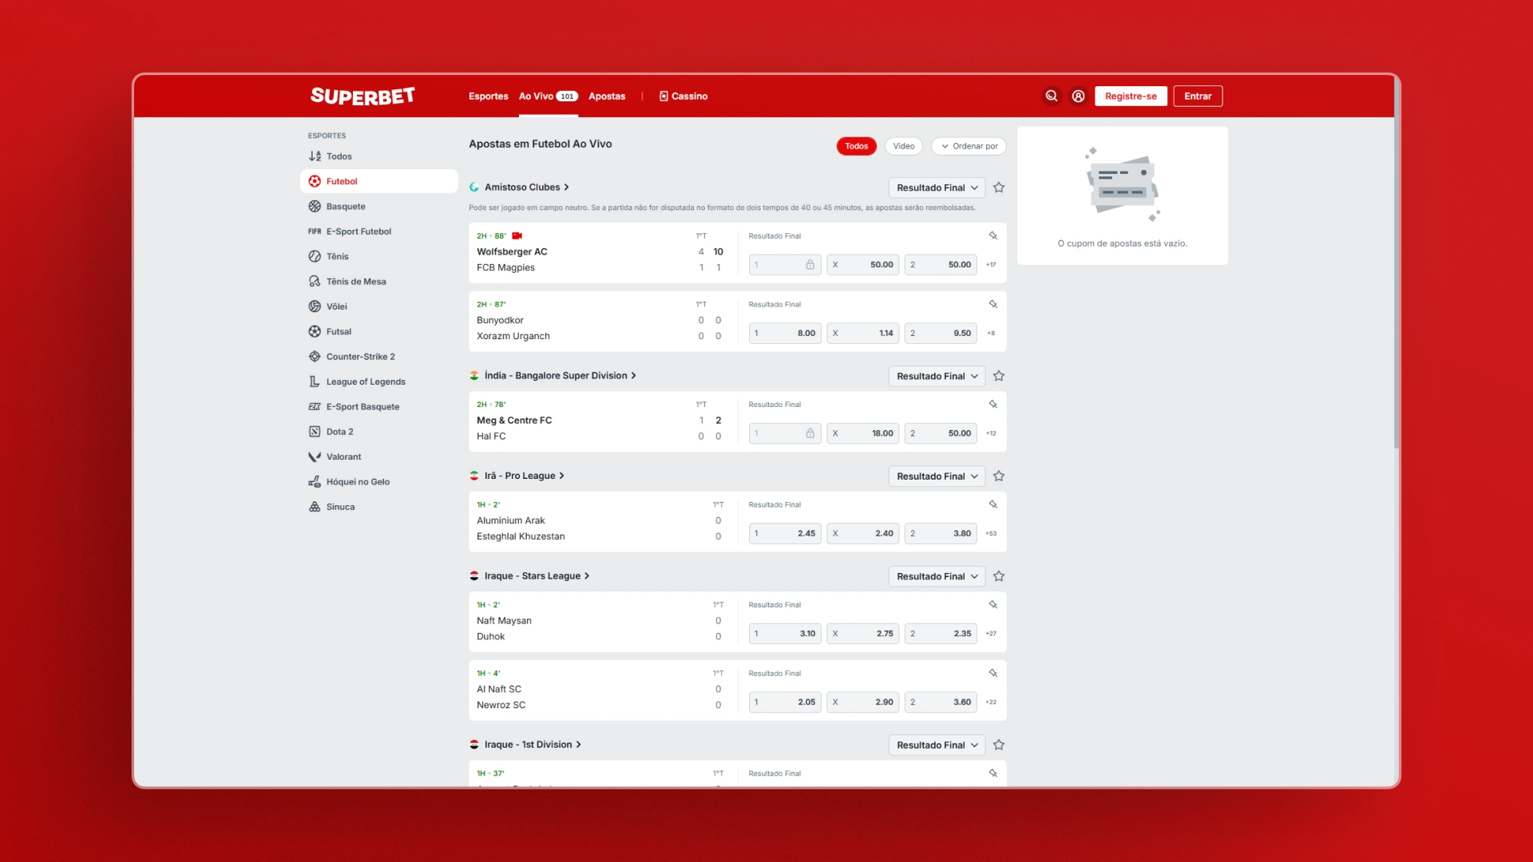
Task: Open the Dota 2 icon
Action: click(x=315, y=432)
